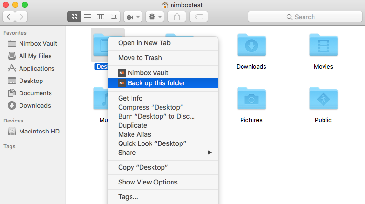Open the item arrangement dropdown
Viewport: 365px width, 204px height.
pyautogui.click(x=133, y=17)
